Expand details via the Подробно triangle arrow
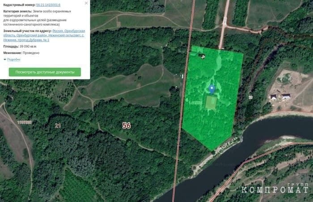The height and width of the screenshot is (202, 313). (5, 59)
